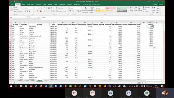Cut the selection using the scissors icon

[x=14, y=7]
